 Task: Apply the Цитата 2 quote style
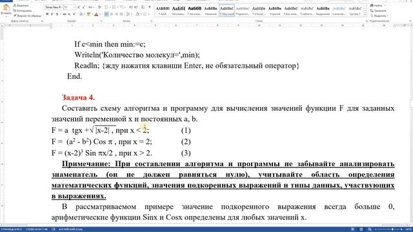pyautogui.click(x=355, y=11)
